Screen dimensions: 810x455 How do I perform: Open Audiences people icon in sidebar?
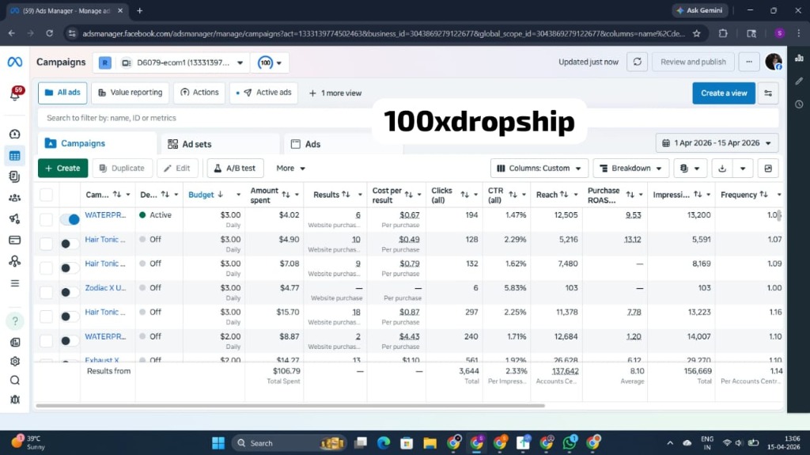pos(14,198)
